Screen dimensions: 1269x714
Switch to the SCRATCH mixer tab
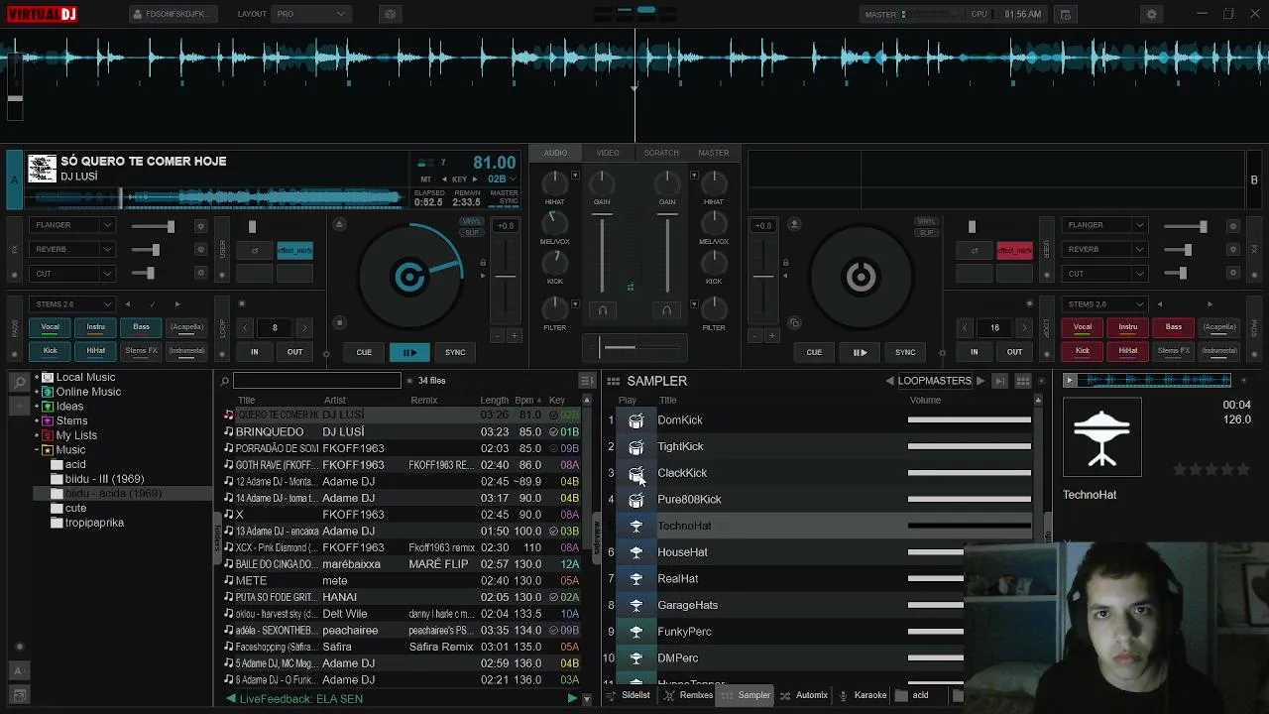point(661,153)
